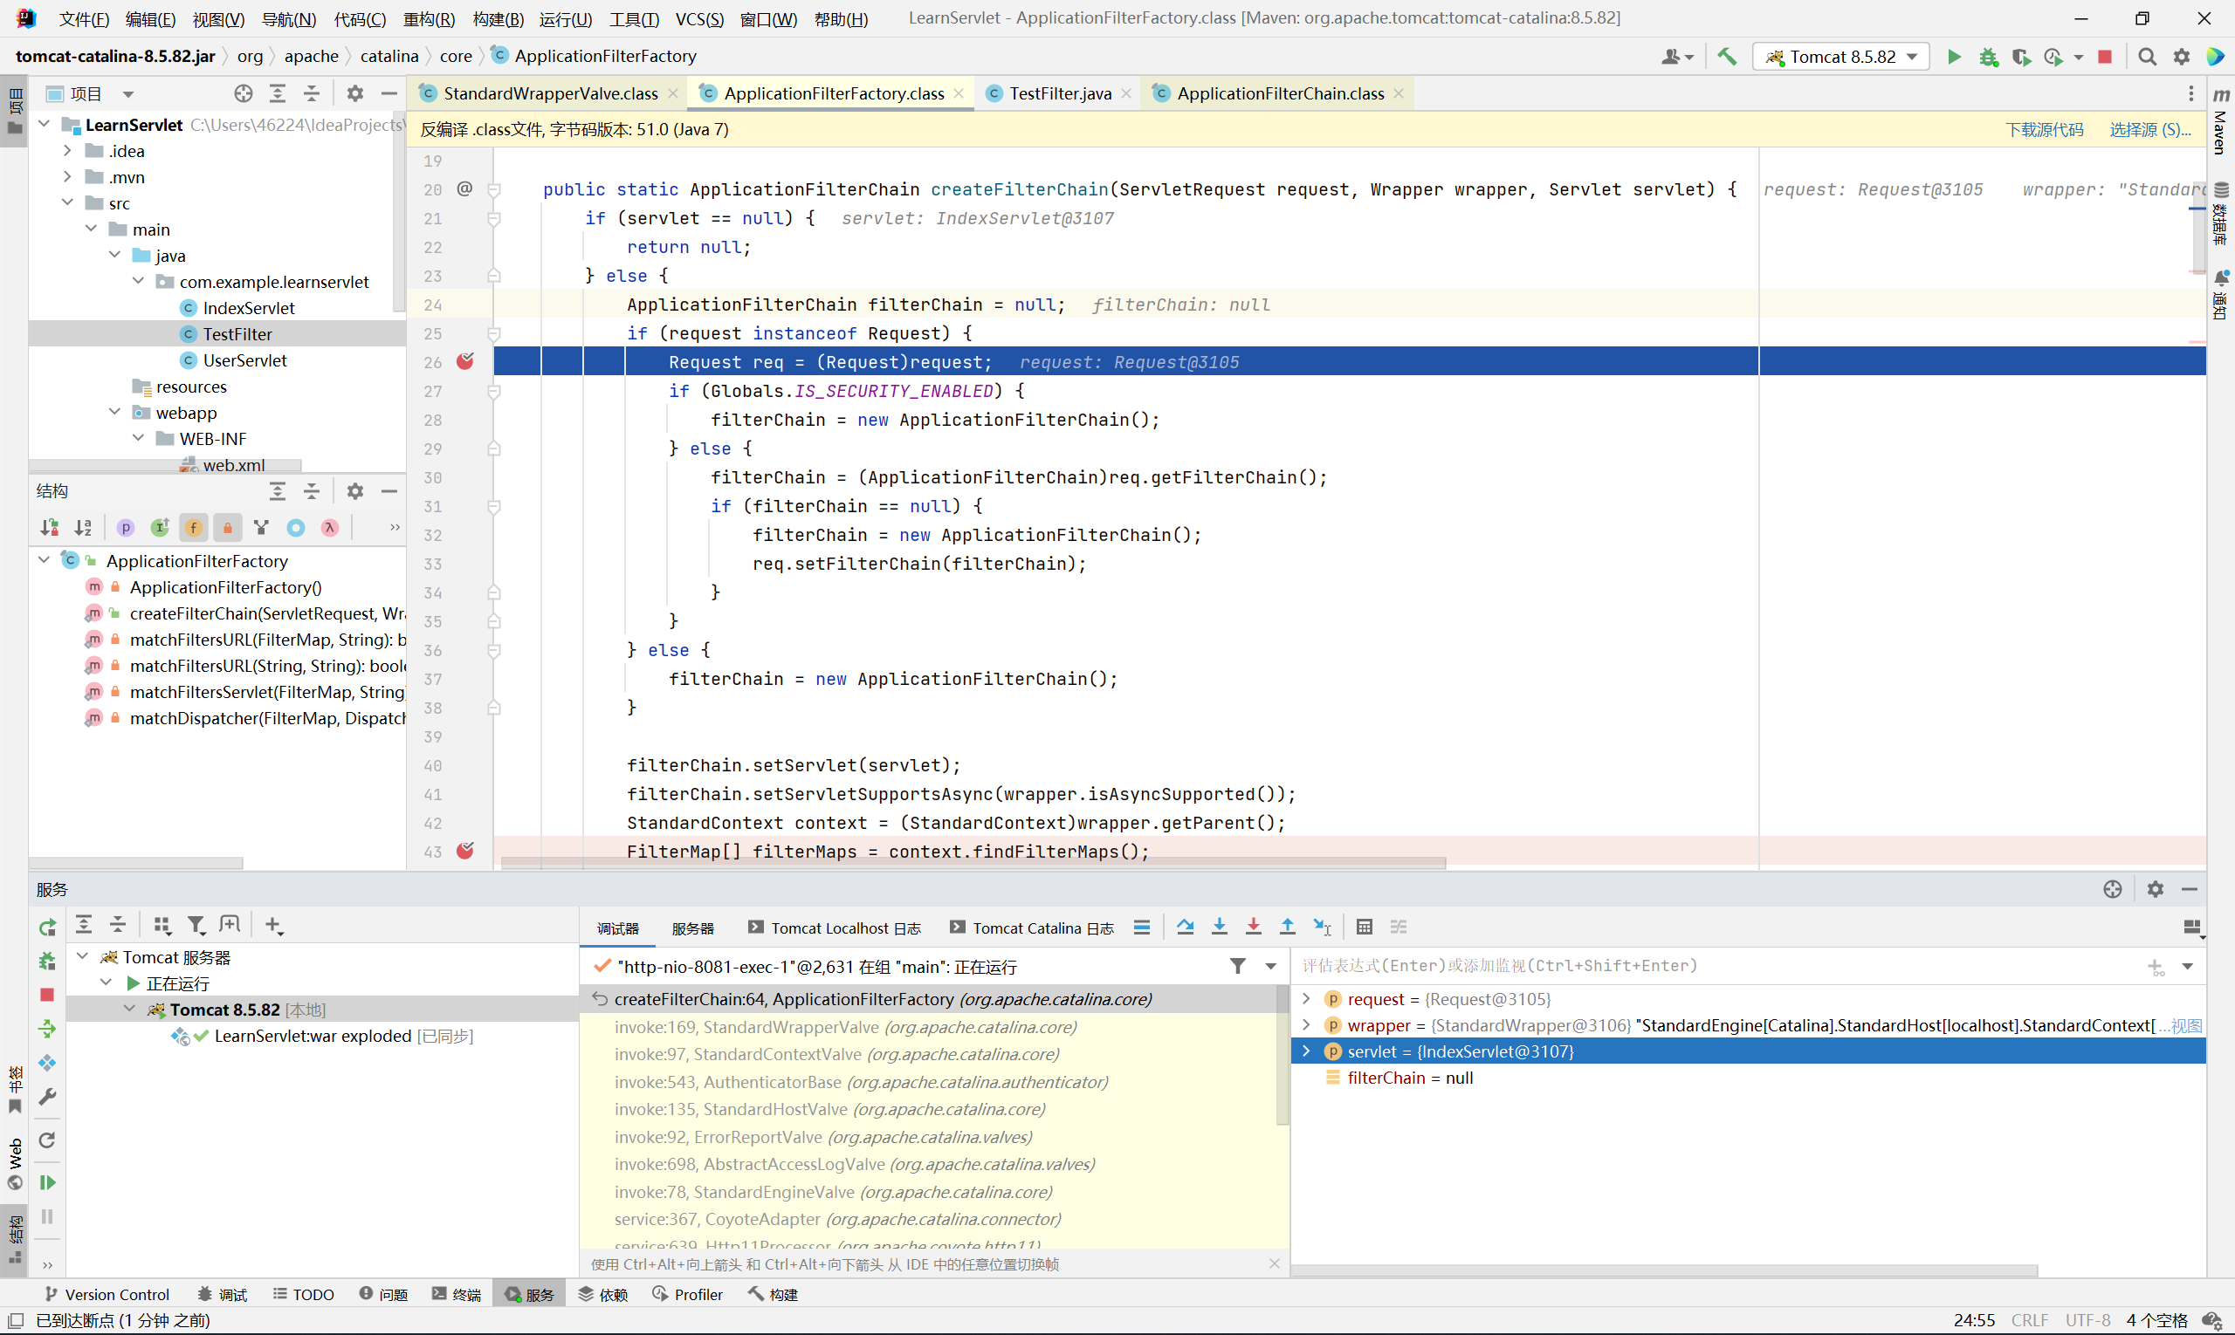Click the red Stop icon in top toolbar

point(2105,57)
